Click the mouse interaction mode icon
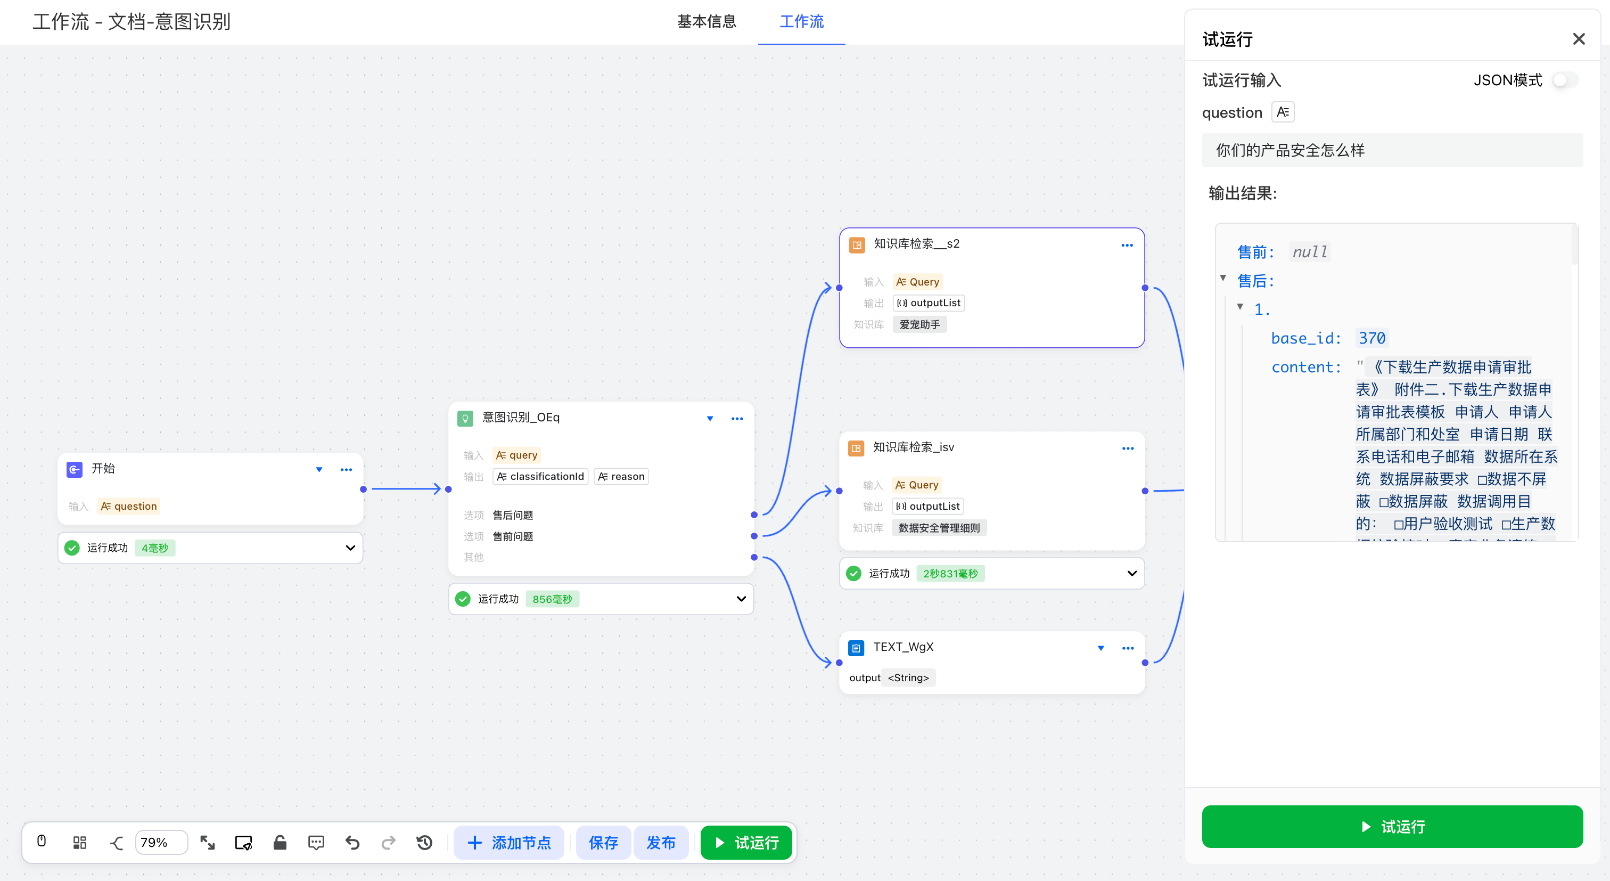 [41, 842]
